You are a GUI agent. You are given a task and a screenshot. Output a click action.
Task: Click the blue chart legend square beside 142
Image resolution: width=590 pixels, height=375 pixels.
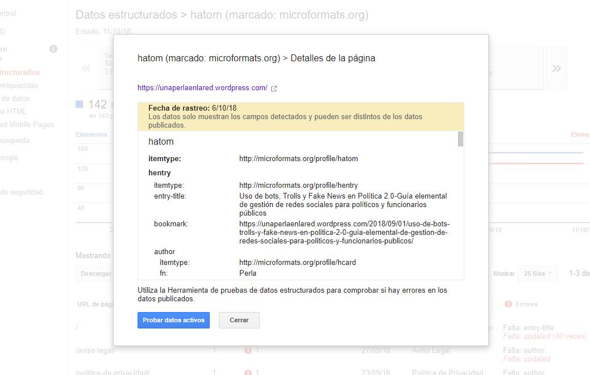[80, 104]
